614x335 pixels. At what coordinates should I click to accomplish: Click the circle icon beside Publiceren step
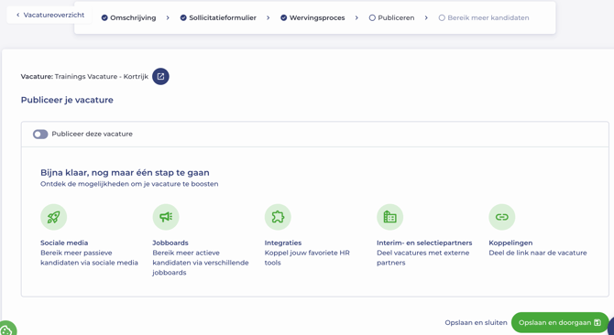pyautogui.click(x=372, y=18)
